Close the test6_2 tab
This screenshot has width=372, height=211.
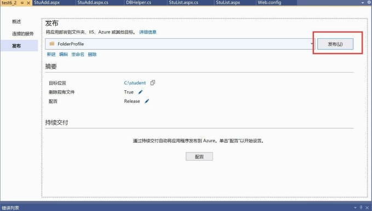coord(28,3)
